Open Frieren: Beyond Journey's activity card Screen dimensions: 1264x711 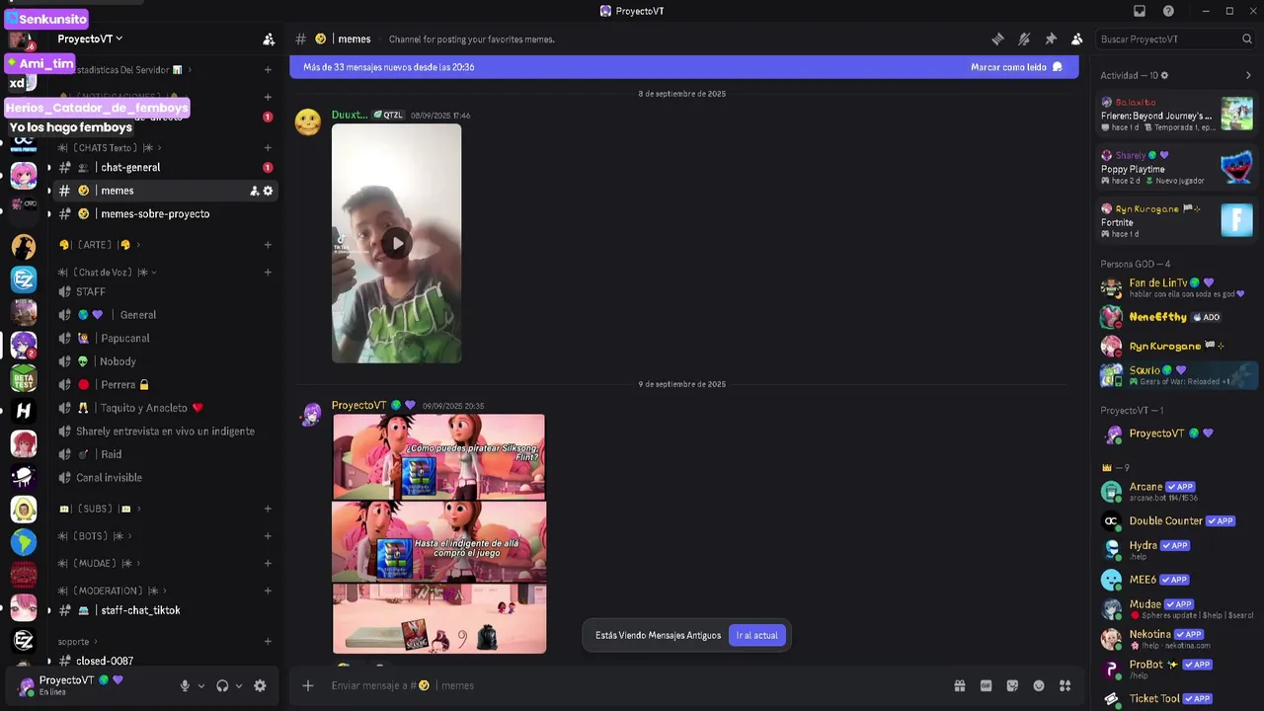tap(1176, 114)
